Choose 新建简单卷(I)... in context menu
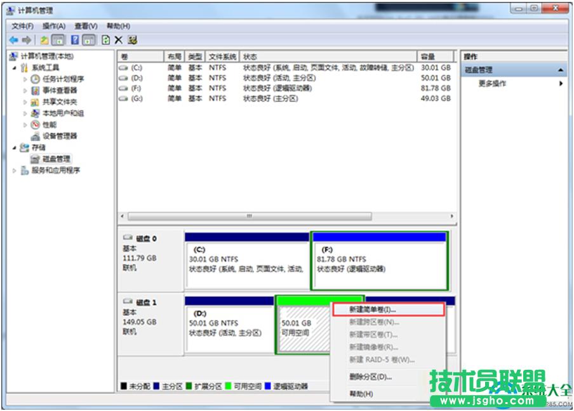The image size is (574, 411). coord(389,310)
